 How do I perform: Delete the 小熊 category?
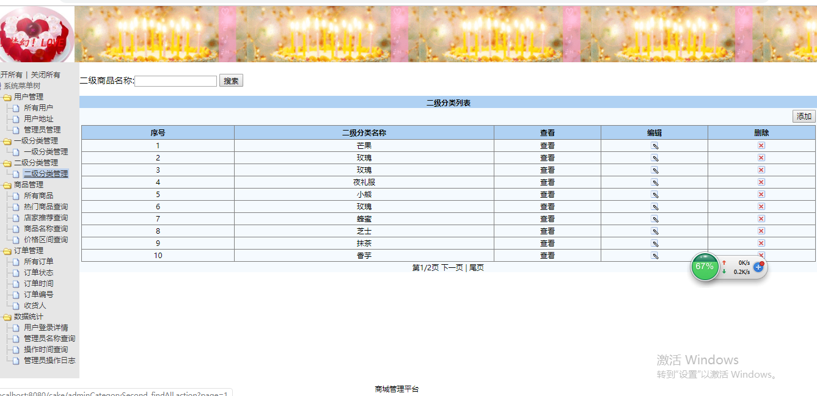[761, 194]
